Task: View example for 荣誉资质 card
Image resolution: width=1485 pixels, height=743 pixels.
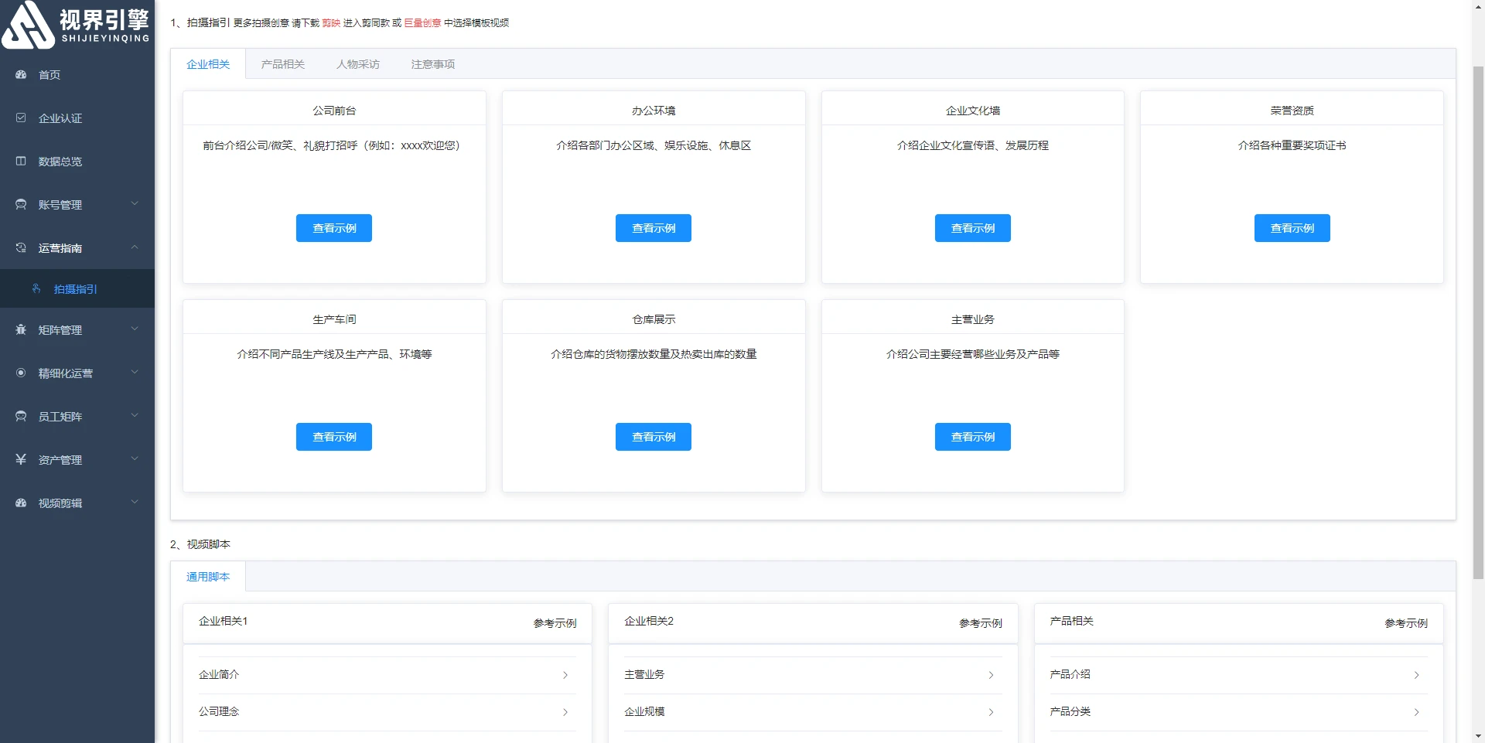Action: (1292, 228)
